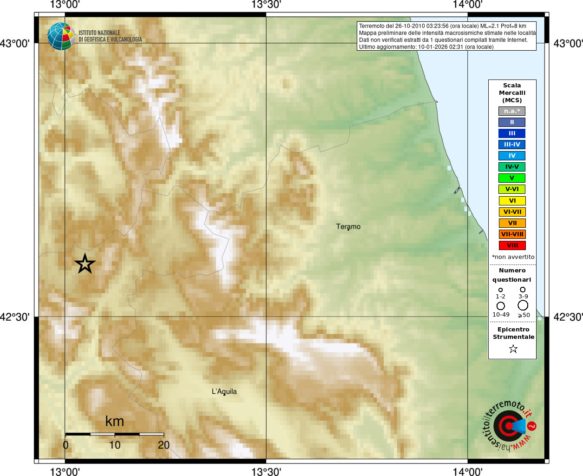Click the top 13°00' longitude label

[65, 5]
